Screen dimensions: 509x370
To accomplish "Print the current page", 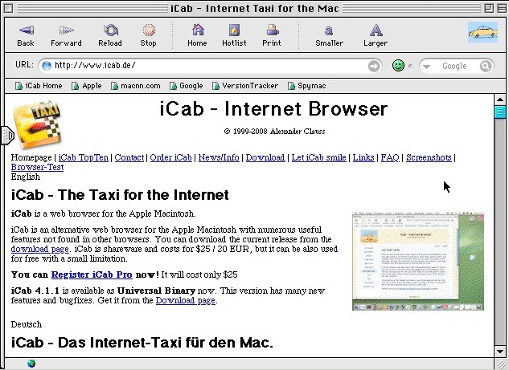I will coord(272,35).
